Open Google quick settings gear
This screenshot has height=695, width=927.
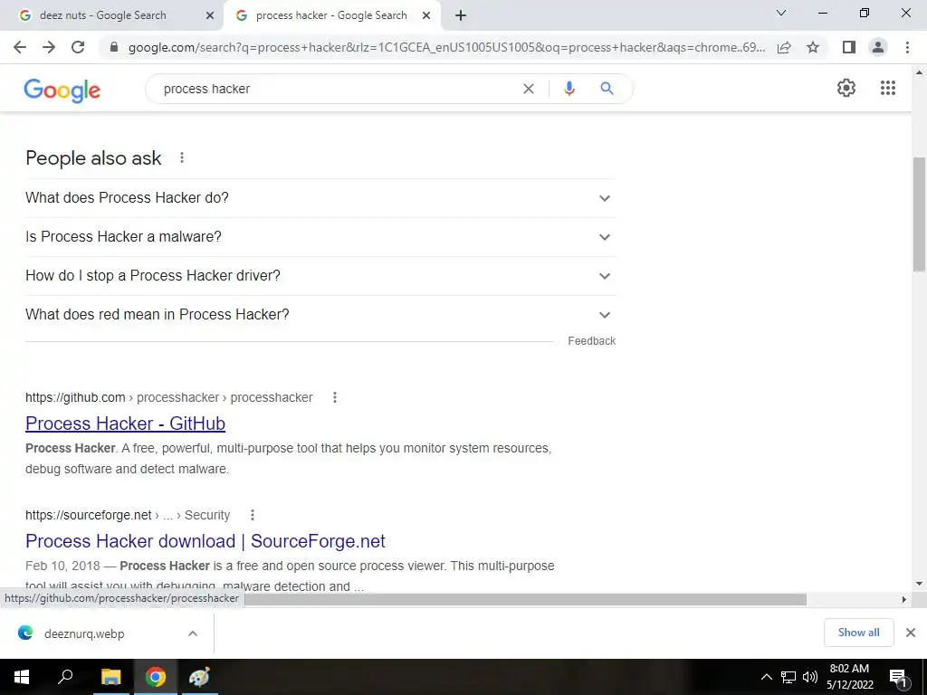(846, 88)
